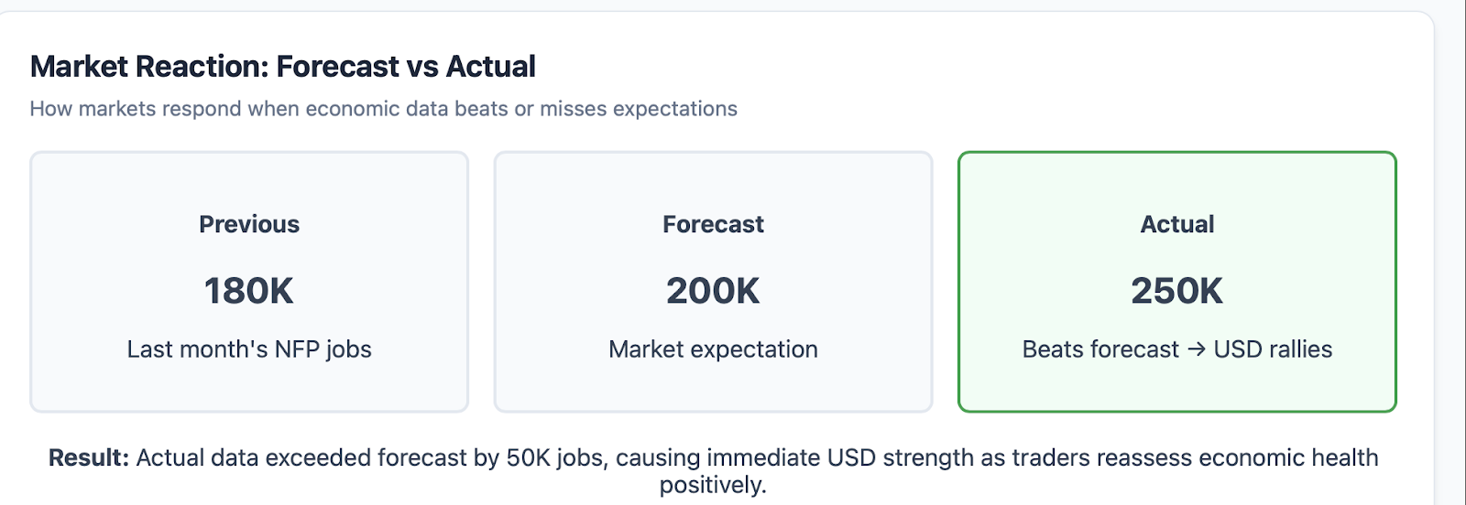Click the word positively in the result
Screen dimensions: 1466x505
point(712,485)
